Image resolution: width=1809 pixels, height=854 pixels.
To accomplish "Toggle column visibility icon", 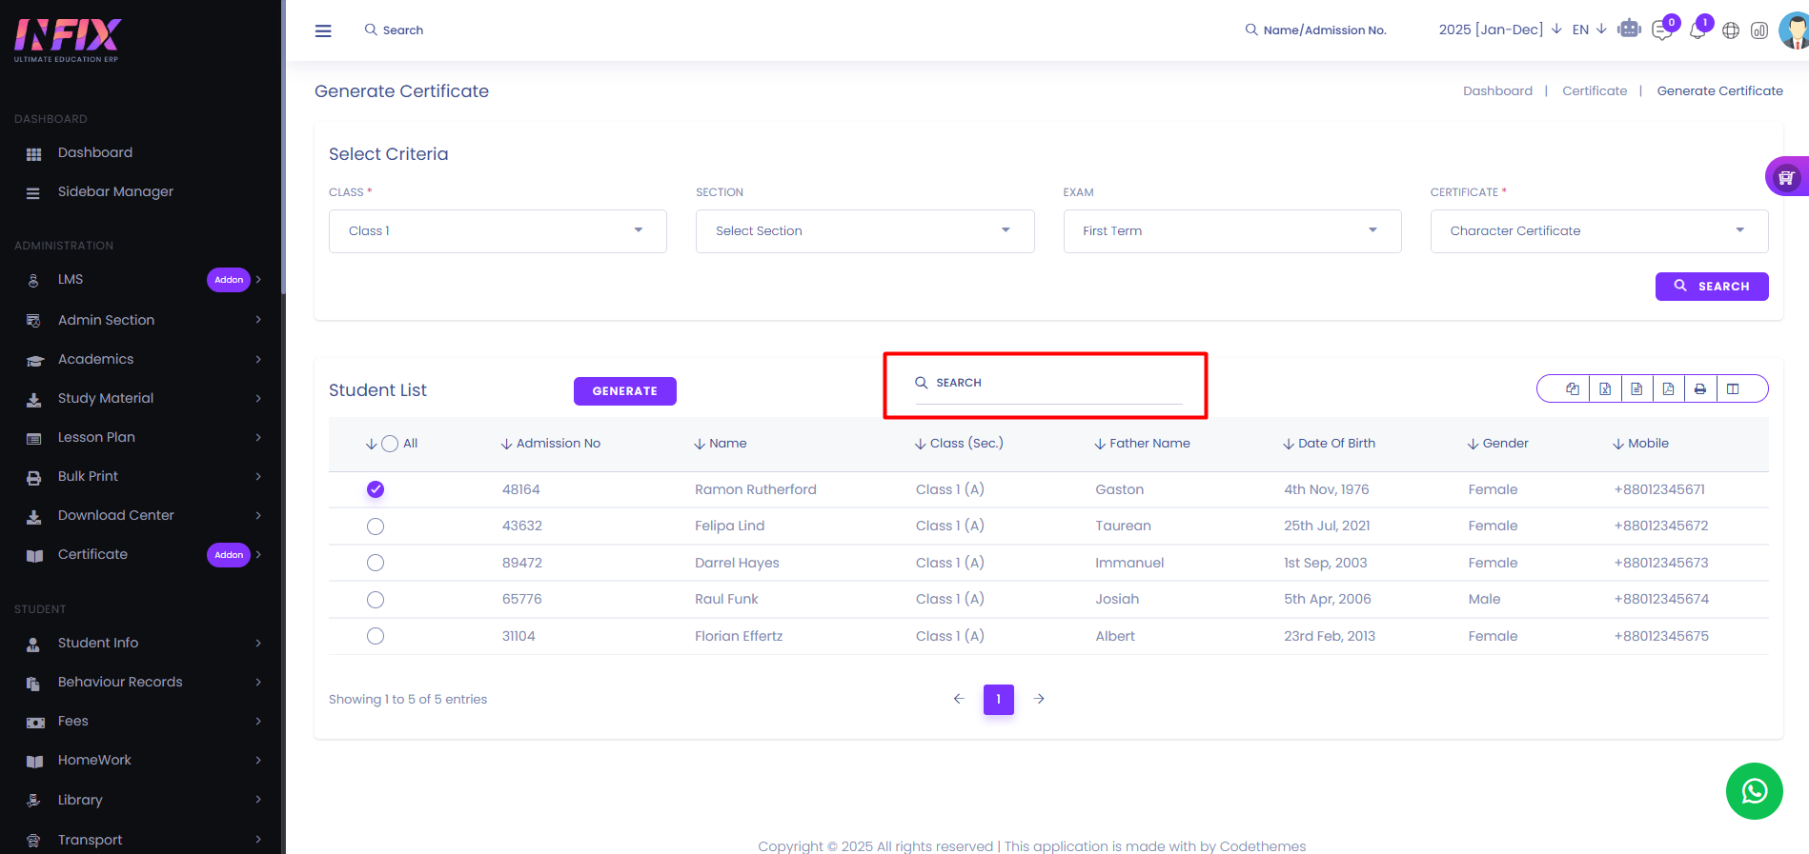I will (1733, 388).
